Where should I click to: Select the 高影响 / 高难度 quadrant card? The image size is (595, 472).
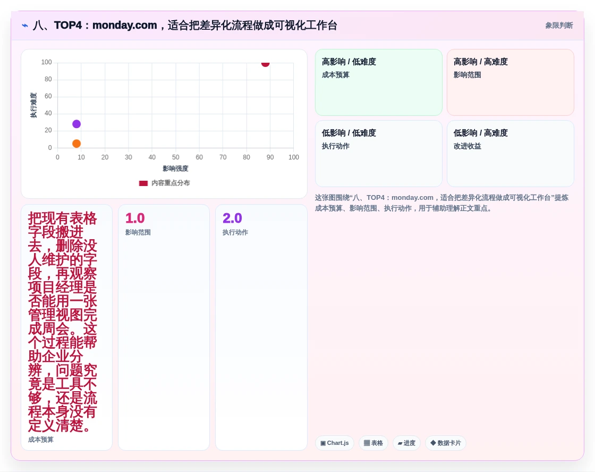click(511, 82)
